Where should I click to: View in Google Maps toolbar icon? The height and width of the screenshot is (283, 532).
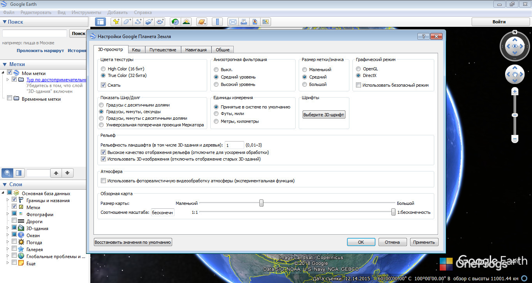266,22
